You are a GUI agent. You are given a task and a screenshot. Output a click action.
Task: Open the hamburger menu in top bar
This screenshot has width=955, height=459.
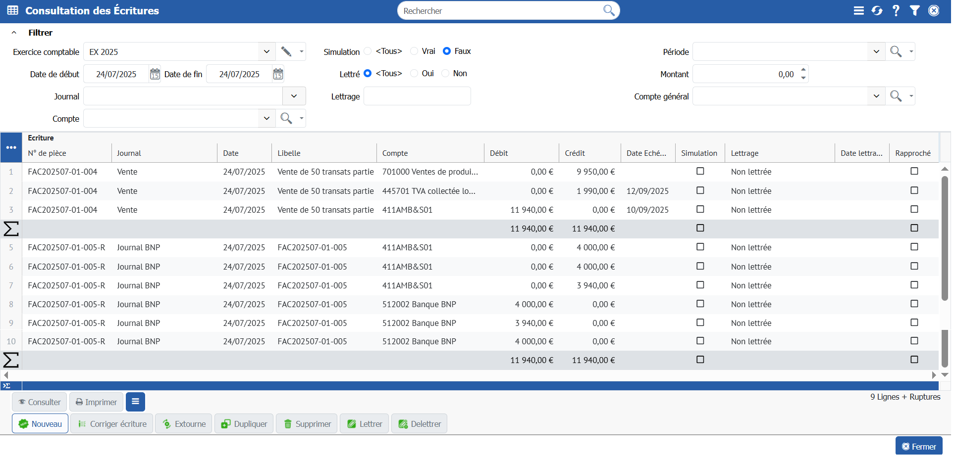[858, 10]
